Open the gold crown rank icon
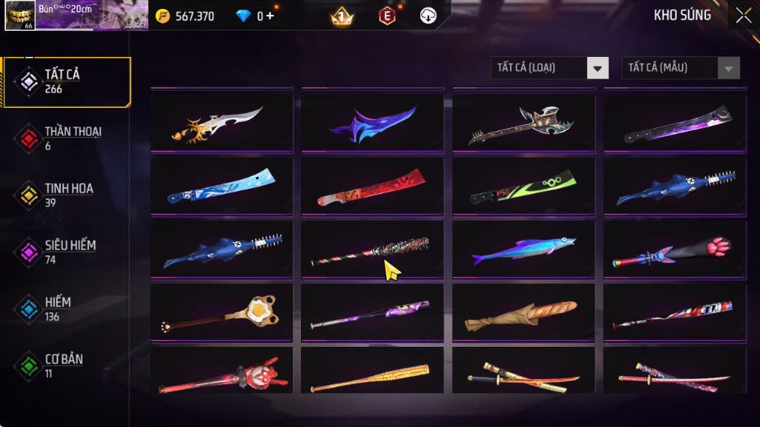 coord(341,16)
